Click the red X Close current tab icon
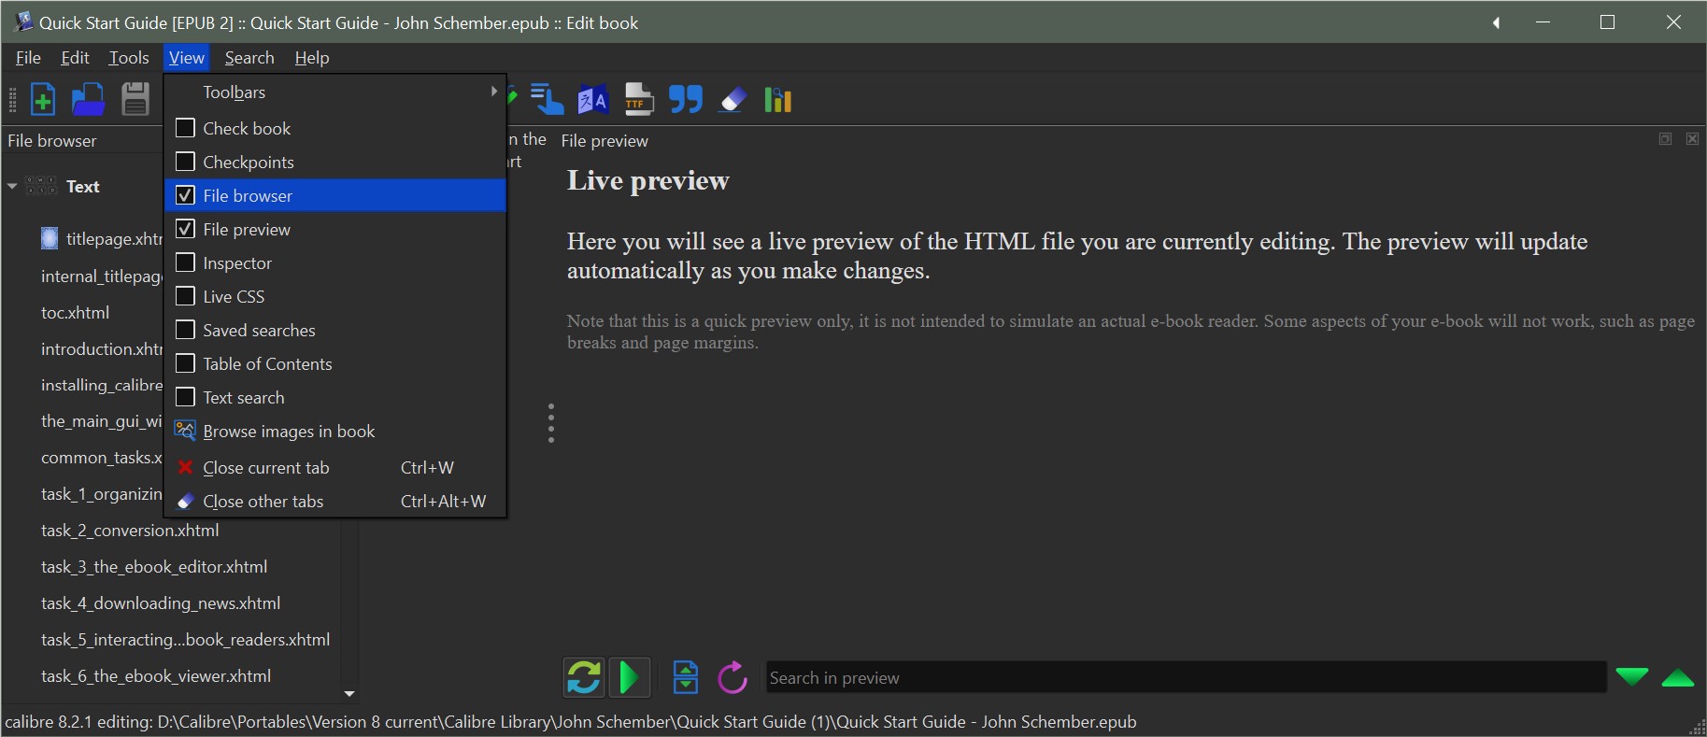1707x737 pixels. tap(185, 467)
